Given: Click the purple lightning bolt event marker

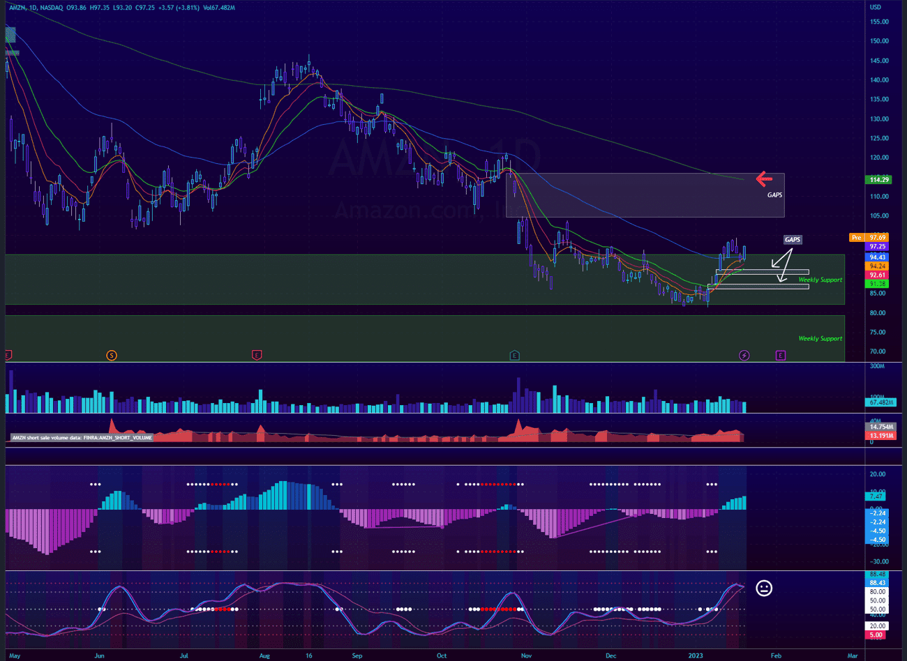Looking at the screenshot, I should point(744,356).
